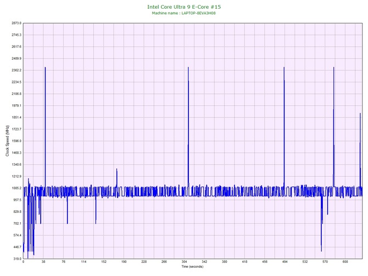
Task: Click the 266 time axis tick label
Action: pos(164,262)
